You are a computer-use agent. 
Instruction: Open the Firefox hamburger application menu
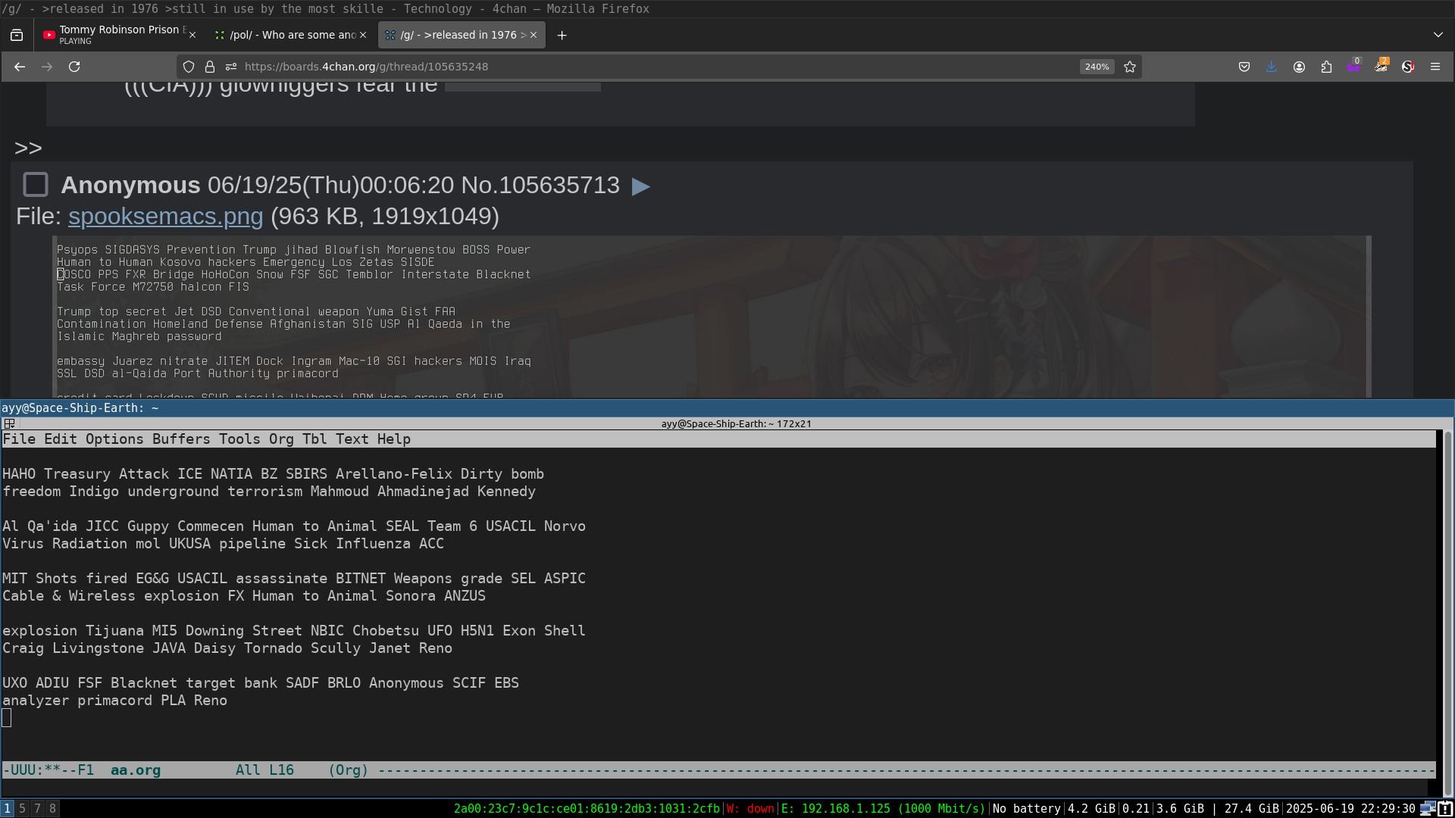coord(1435,67)
